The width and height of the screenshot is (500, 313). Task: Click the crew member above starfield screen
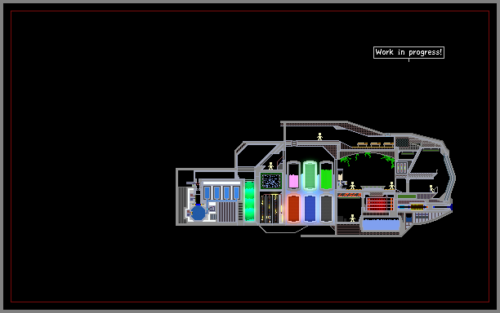[x=270, y=165]
